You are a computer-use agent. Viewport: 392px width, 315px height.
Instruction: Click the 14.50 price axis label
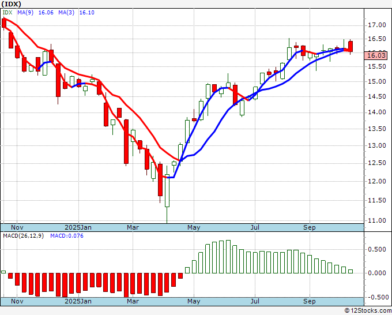pos(377,96)
